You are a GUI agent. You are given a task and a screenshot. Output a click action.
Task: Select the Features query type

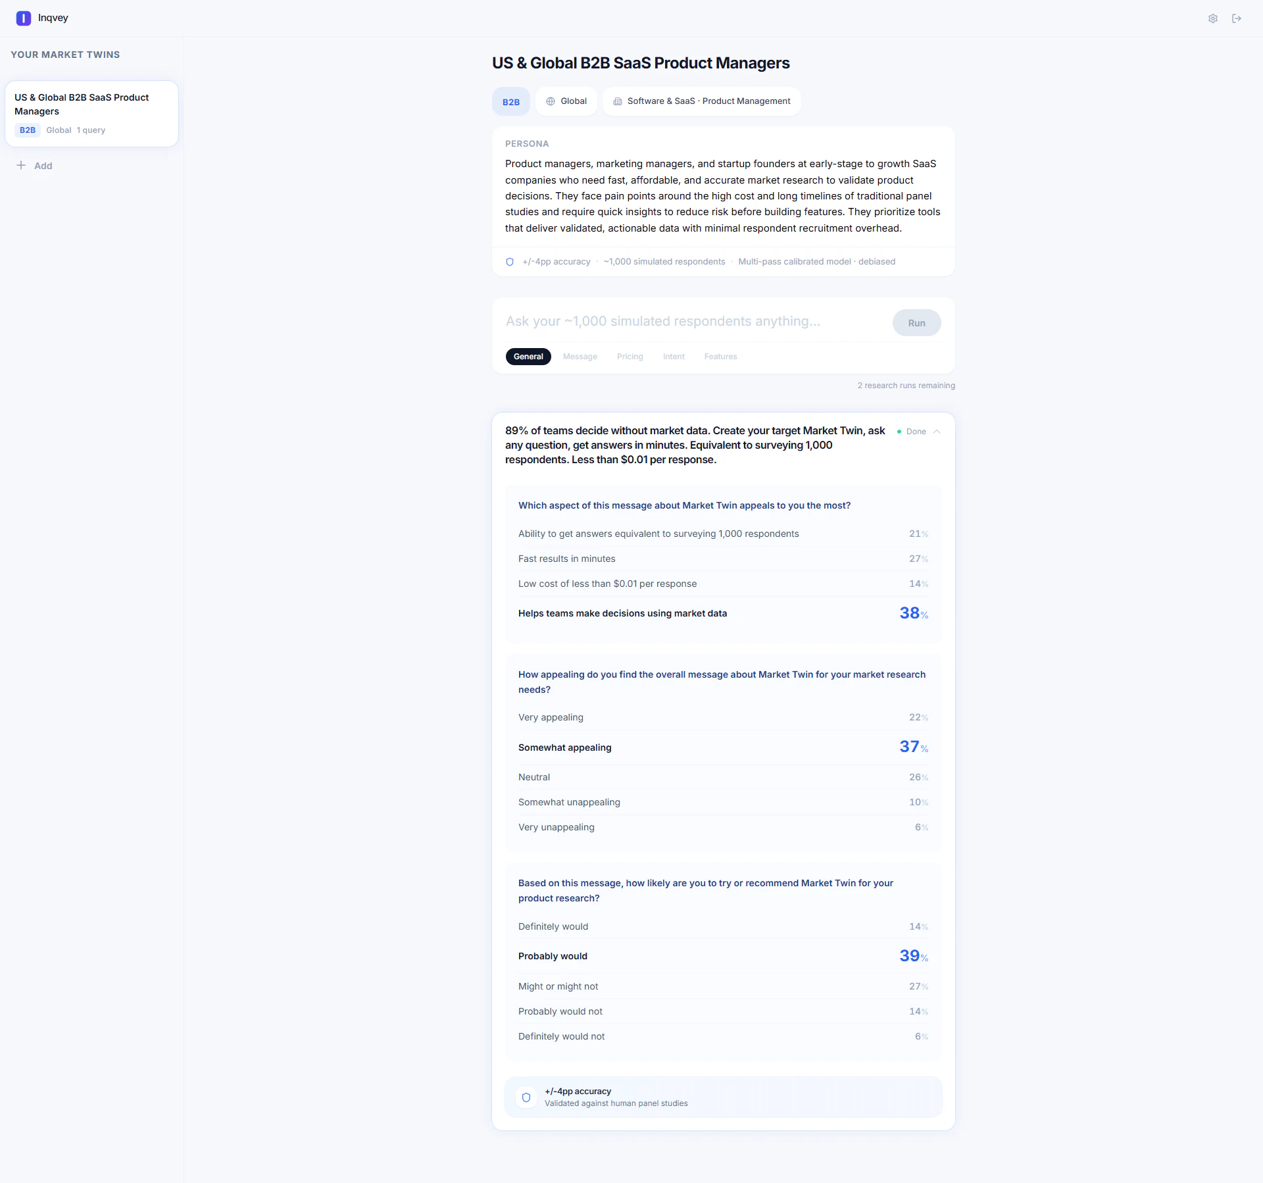point(720,357)
